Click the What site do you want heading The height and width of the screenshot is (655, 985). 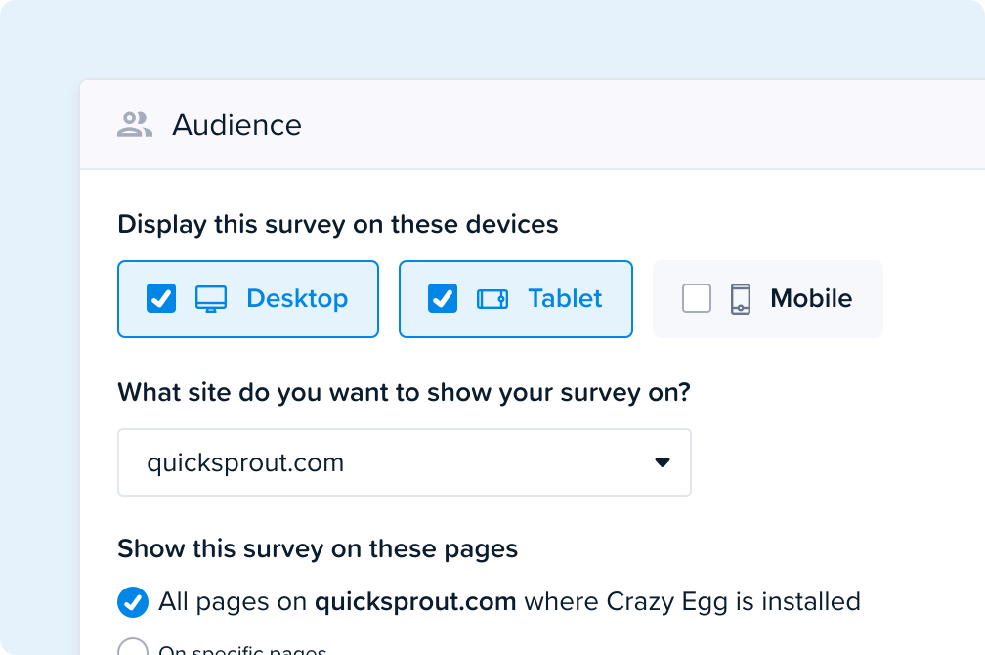(404, 393)
